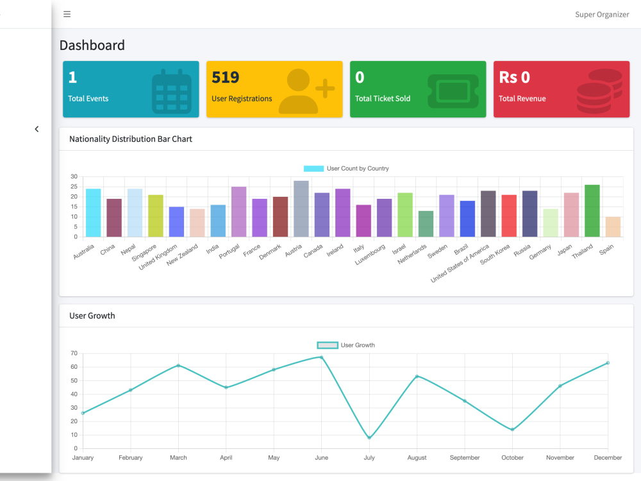Click the September axis label
The image size is (641, 481).
(465, 458)
